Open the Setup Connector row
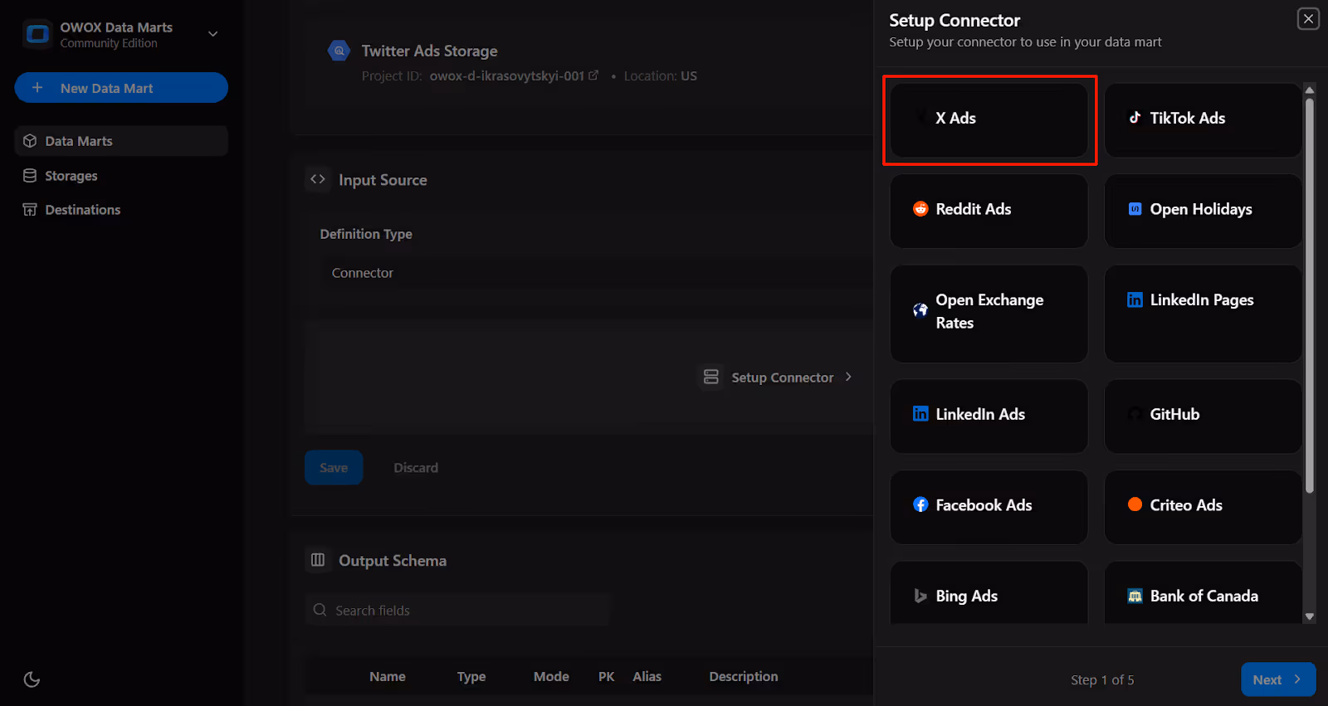1328x706 pixels. (x=778, y=377)
